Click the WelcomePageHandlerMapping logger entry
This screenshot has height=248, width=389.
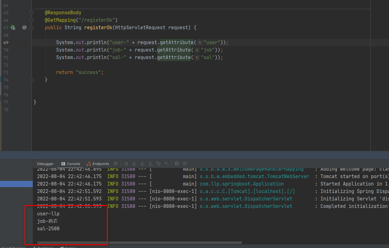pyautogui.click(x=252, y=169)
